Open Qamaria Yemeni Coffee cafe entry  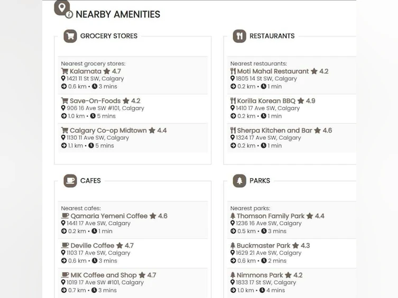click(109, 216)
